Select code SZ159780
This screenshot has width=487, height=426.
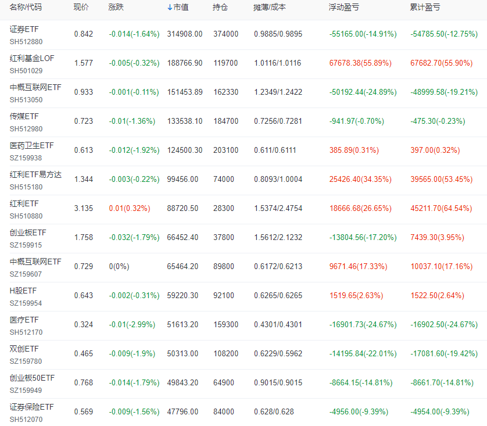click(26, 361)
